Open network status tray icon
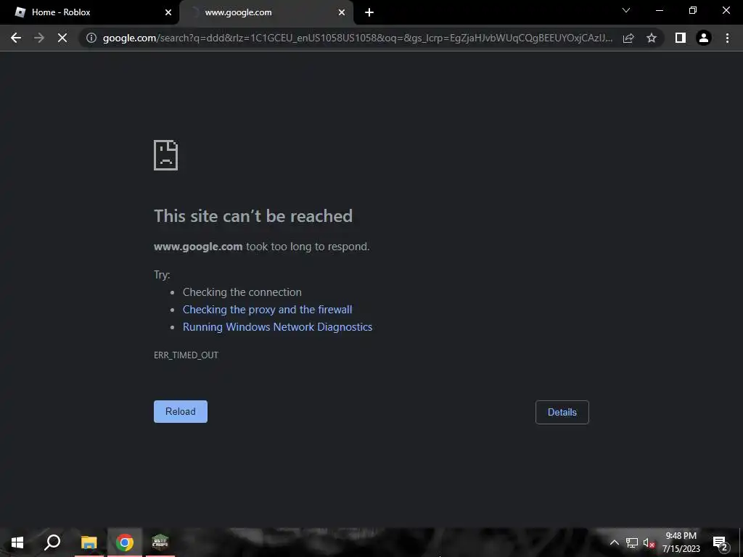Image resolution: width=743 pixels, height=557 pixels. coord(632,542)
